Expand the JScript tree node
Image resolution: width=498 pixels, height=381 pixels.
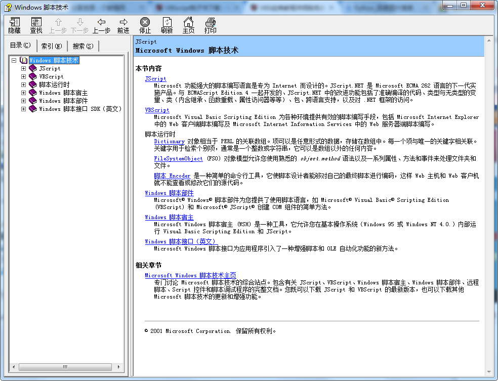tap(23, 68)
